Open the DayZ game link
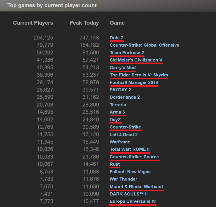Viewport: 216px width, 207px height. click(x=115, y=120)
